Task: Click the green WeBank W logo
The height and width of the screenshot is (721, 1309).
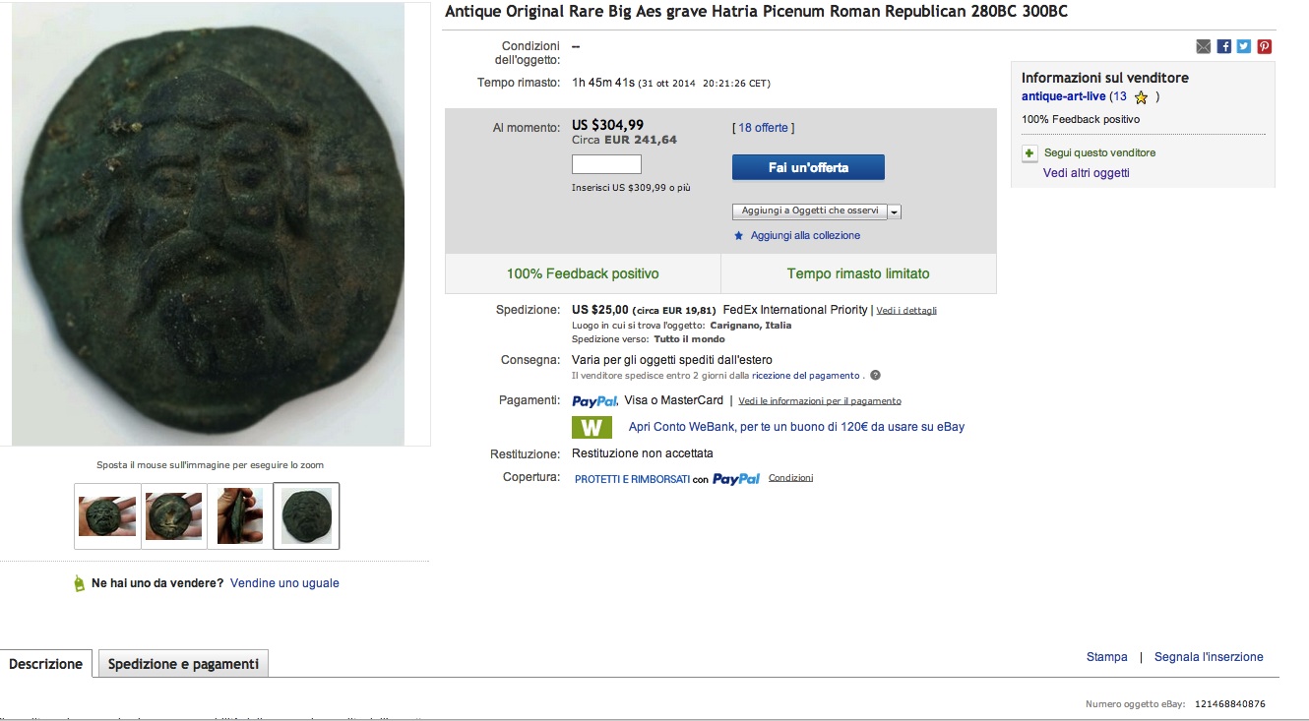Action: point(592,428)
